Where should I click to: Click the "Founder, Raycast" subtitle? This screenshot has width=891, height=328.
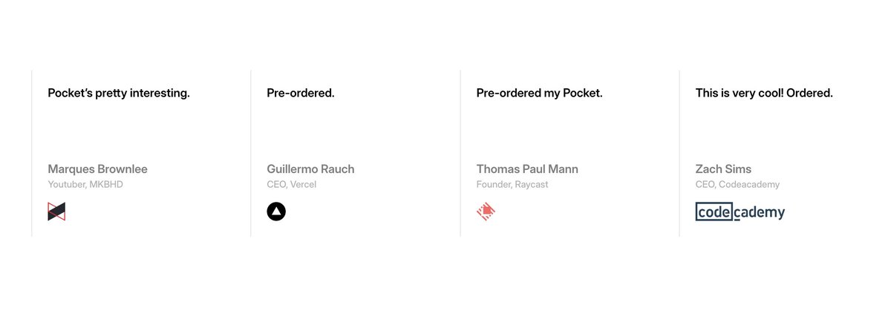(512, 185)
